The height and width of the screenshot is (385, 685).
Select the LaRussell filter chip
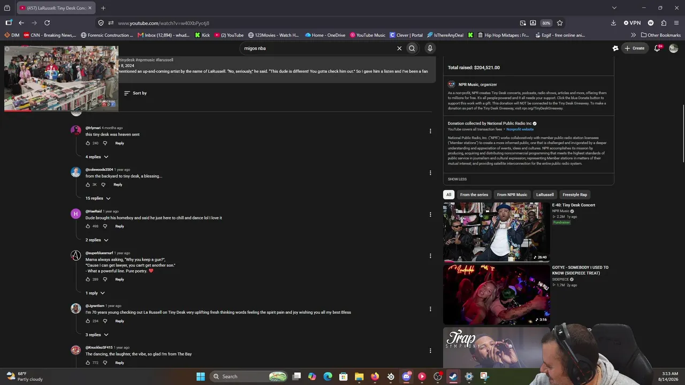545,195
